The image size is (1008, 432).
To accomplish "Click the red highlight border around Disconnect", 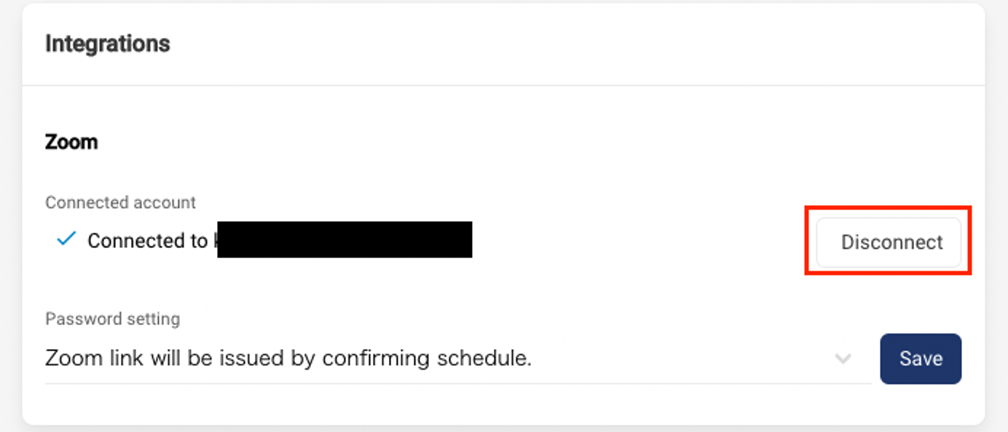I will (x=888, y=208).
